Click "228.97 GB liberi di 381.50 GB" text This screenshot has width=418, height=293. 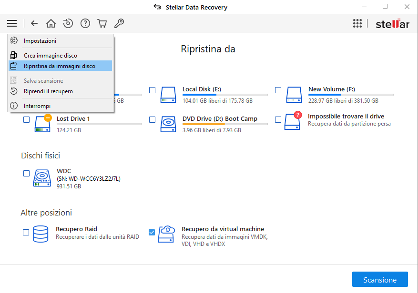pyautogui.click(x=343, y=100)
